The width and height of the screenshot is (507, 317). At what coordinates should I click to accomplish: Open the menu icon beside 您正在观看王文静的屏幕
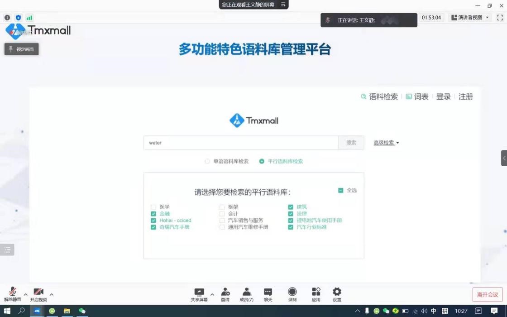pyautogui.click(x=283, y=5)
